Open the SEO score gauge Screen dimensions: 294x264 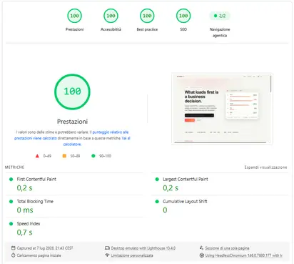click(x=183, y=16)
